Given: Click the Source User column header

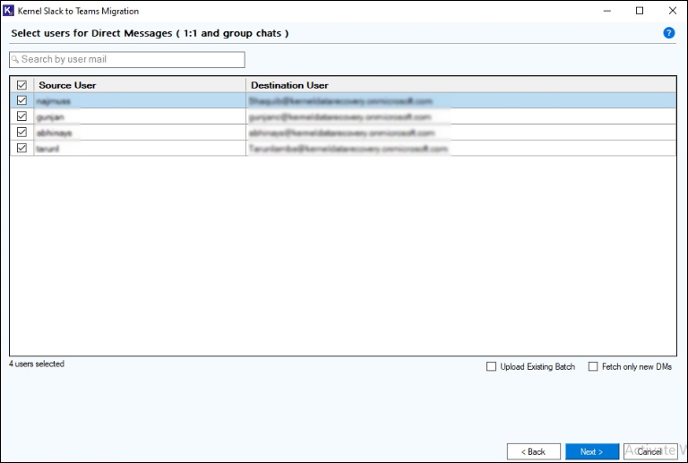Looking at the screenshot, I should pyautogui.click(x=140, y=85).
